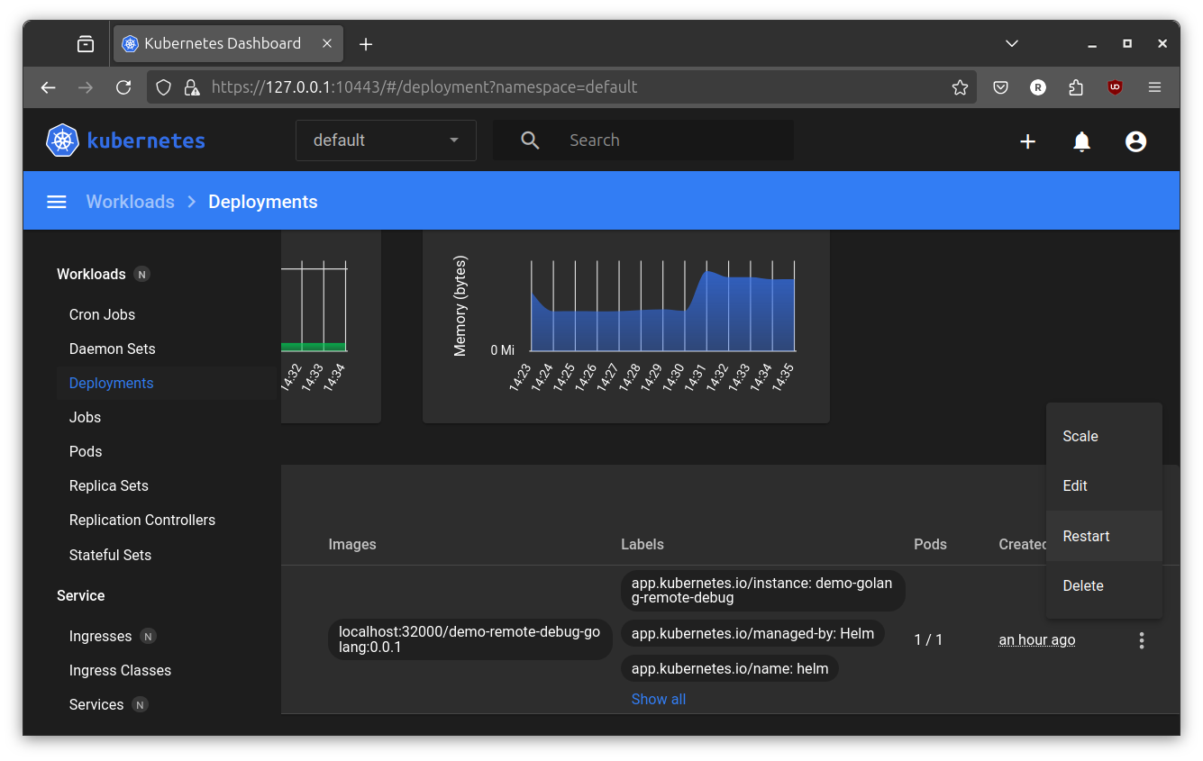Open browser extensions puzzle icon

(1076, 87)
